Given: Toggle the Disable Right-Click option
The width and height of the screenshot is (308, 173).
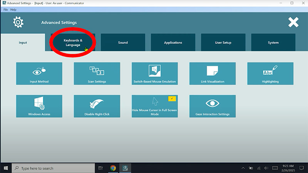Looking at the screenshot, I should (x=97, y=106).
